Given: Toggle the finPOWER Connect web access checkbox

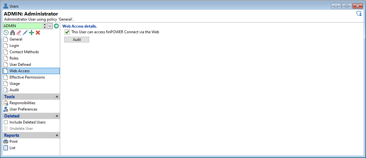Looking at the screenshot, I should click(67, 32).
